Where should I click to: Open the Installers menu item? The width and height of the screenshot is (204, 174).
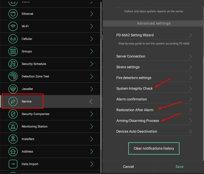click(x=50, y=139)
